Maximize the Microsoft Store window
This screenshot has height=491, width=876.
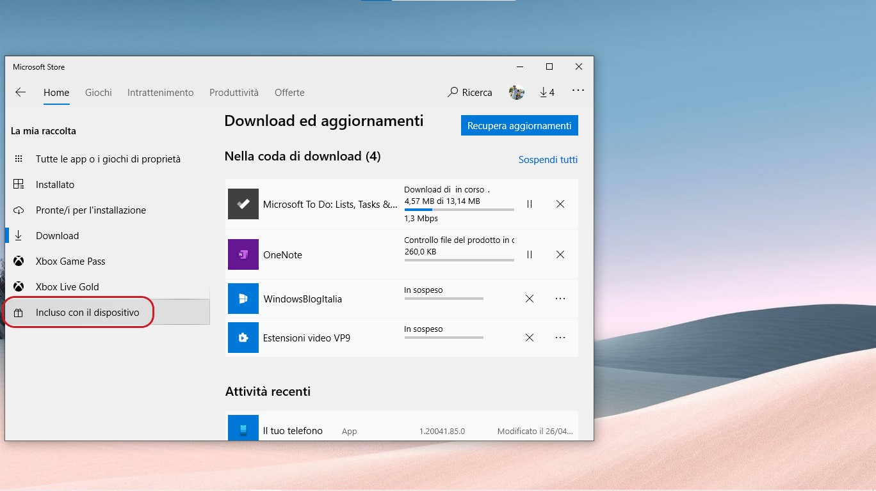(x=549, y=66)
